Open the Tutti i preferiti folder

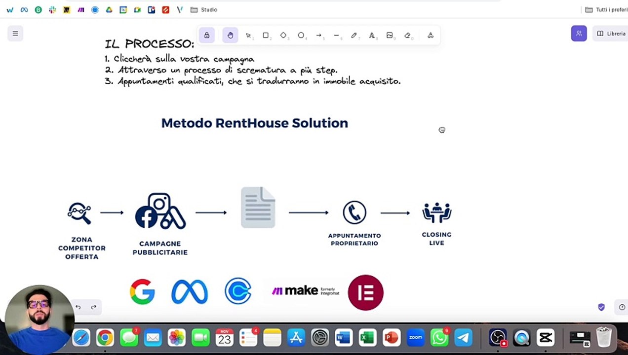click(x=606, y=10)
